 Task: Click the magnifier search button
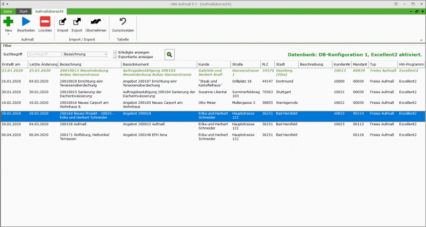tap(169, 55)
